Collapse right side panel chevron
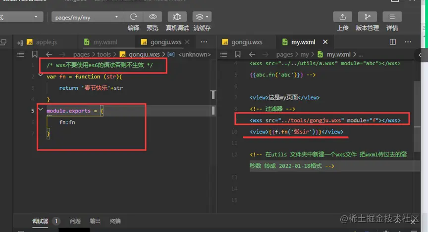 click(x=420, y=55)
